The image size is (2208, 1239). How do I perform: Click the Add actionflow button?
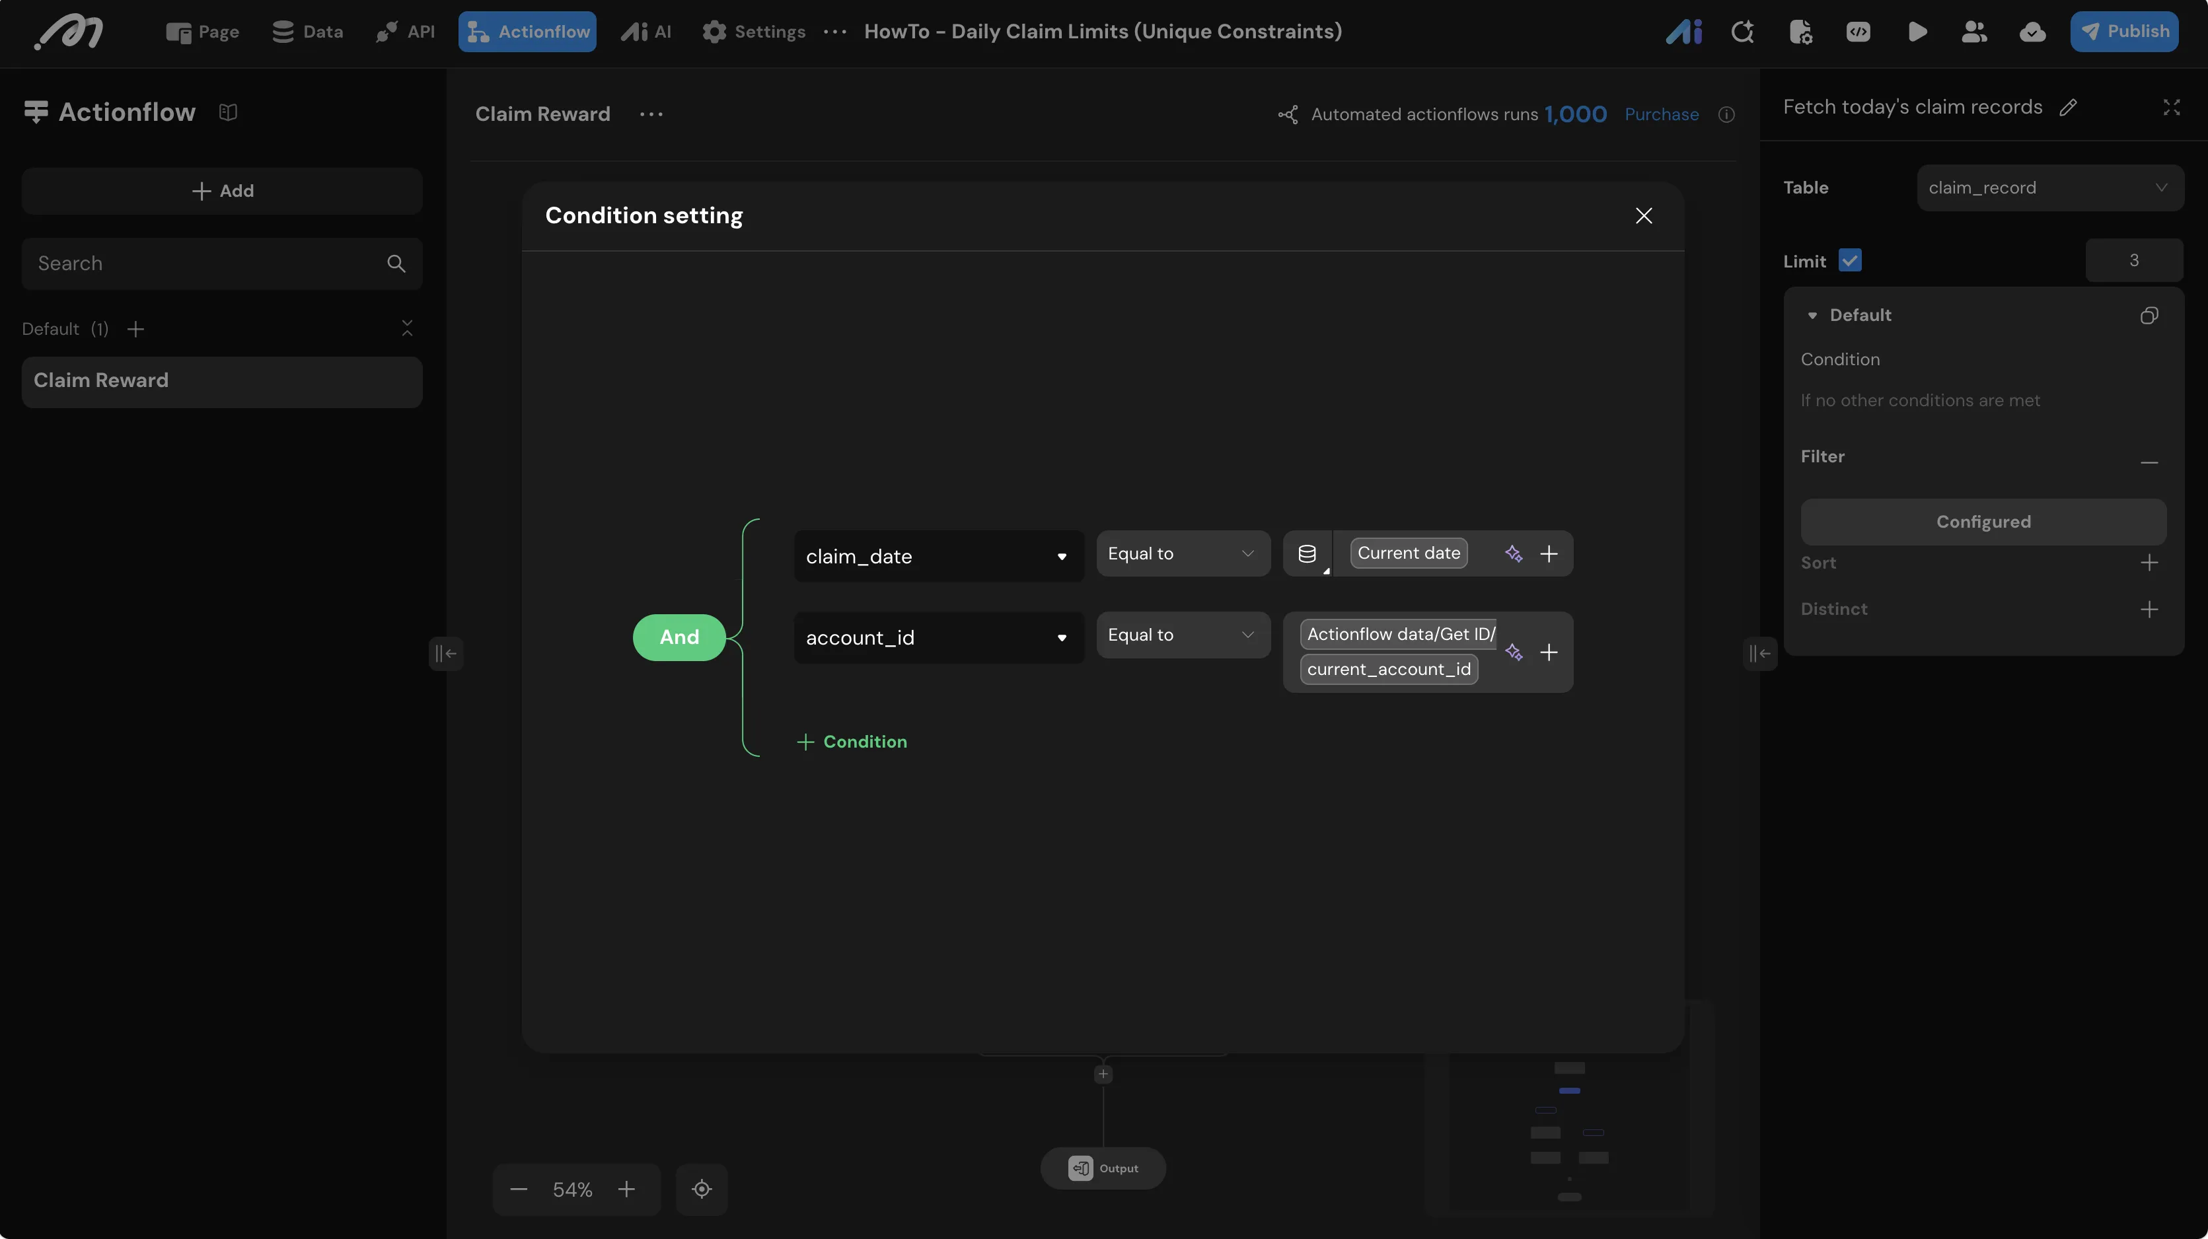(x=222, y=191)
